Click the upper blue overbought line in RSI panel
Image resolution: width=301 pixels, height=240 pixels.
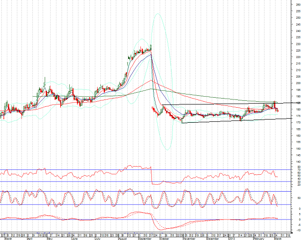(91, 170)
